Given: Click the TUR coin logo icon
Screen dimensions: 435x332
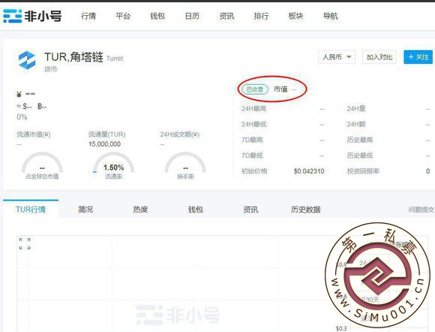Looking at the screenshot, I should (27, 60).
